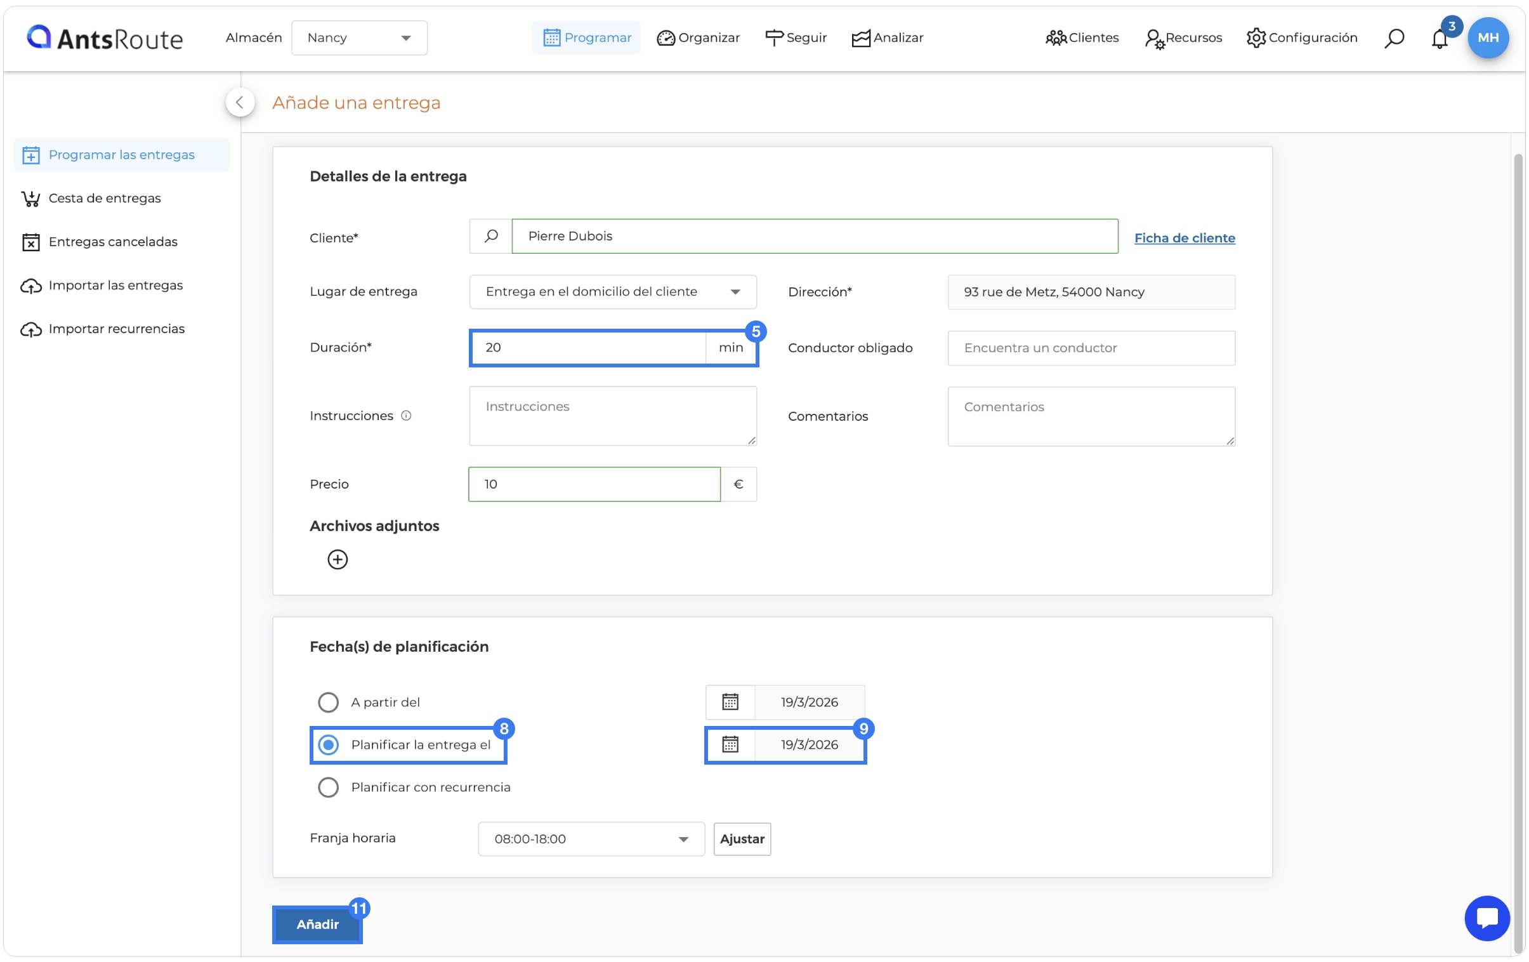Click the Entregas canceladas calendar-x icon
1529x962 pixels.
(x=31, y=242)
